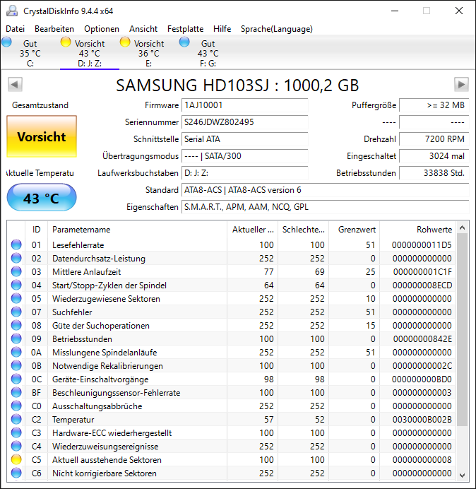This screenshot has height=489, width=476.
Task: Click status icon of Ausschaltungsabbrüche row
Action: pyautogui.click(x=16, y=406)
